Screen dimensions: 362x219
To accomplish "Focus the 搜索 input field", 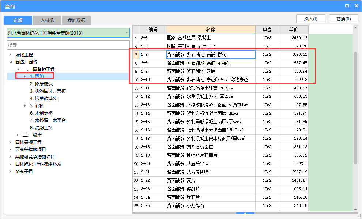I will [68, 45].
